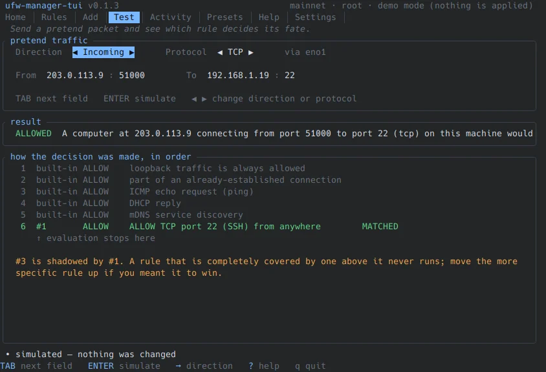
Task: Click the direction arrow hint in footer
Action: pos(204,366)
